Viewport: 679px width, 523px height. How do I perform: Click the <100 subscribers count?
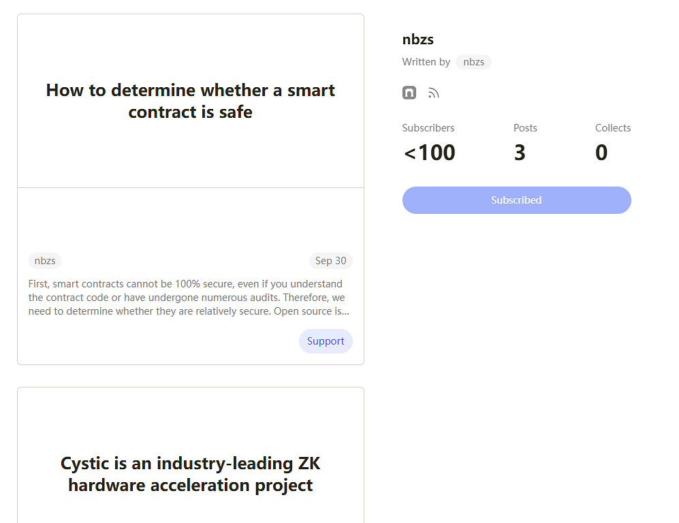pos(429,153)
